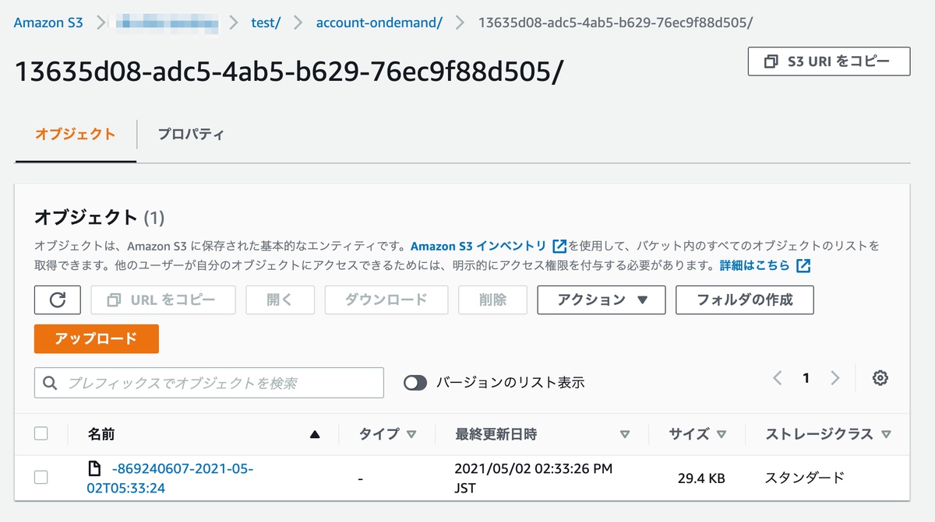Open the Amazon S3 インベントリ link

[x=478, y=246]
